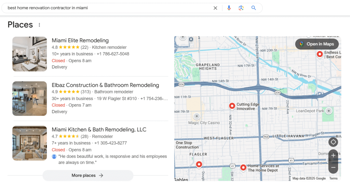This screenshot has width=350, height=187.
Task: Click the LoanDepot Park map marker
Action: 328,111
